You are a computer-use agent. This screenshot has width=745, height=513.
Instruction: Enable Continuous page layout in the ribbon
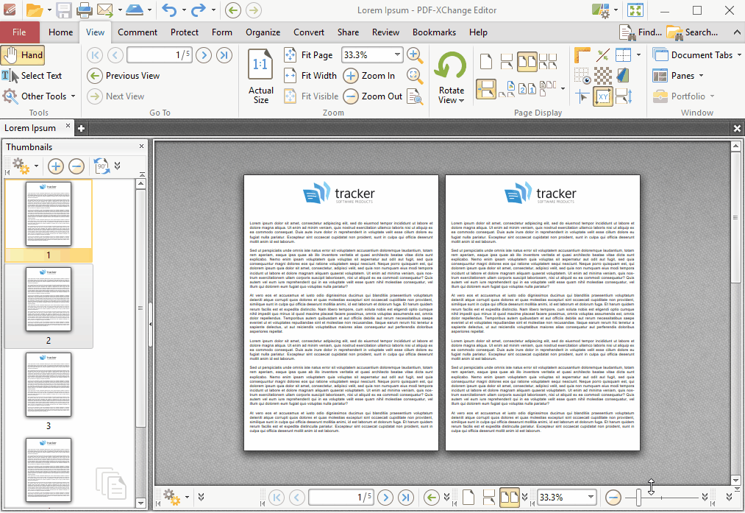tap(507, 61)
